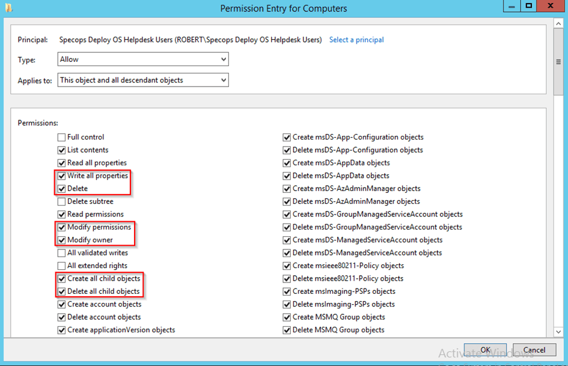Image resolution: width=568 pixels, height=366 pixels.
Task: Maximize the Permission Entry window
Action: point(529,6)
